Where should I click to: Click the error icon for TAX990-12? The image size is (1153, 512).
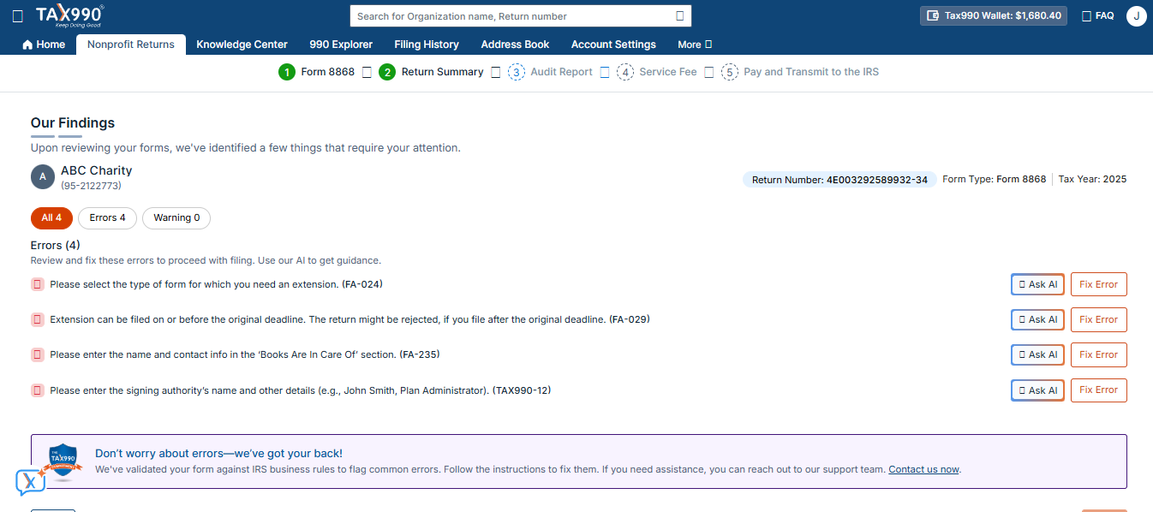tap(38, 390)
